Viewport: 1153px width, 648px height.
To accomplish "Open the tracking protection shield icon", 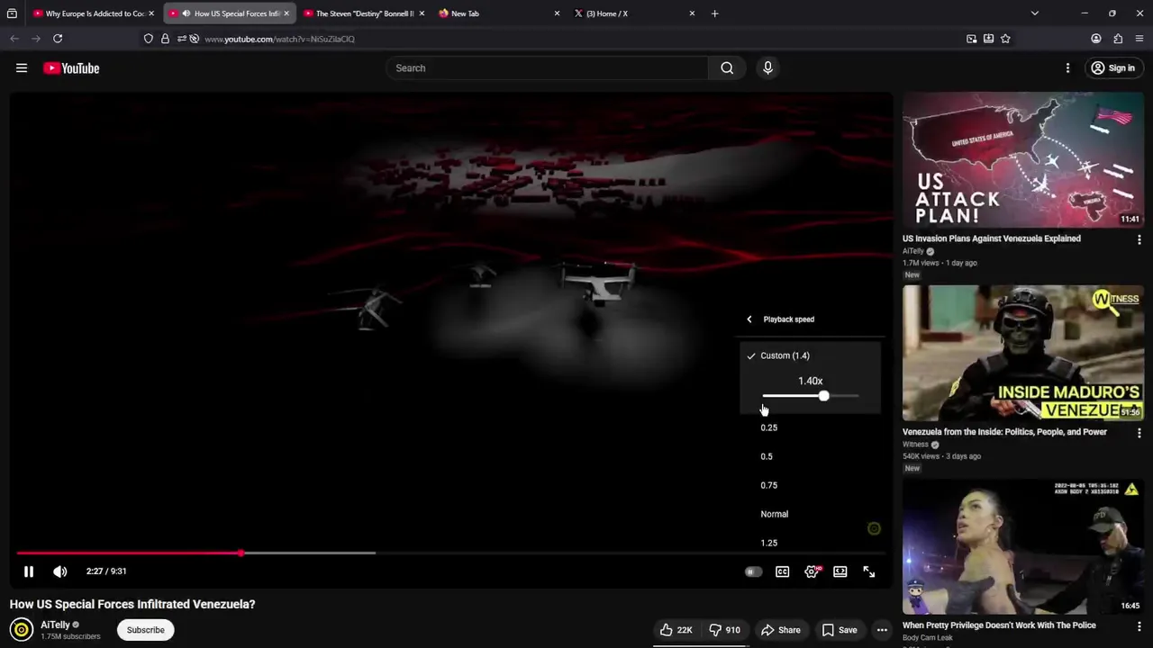I will click(x=149, y=39).
